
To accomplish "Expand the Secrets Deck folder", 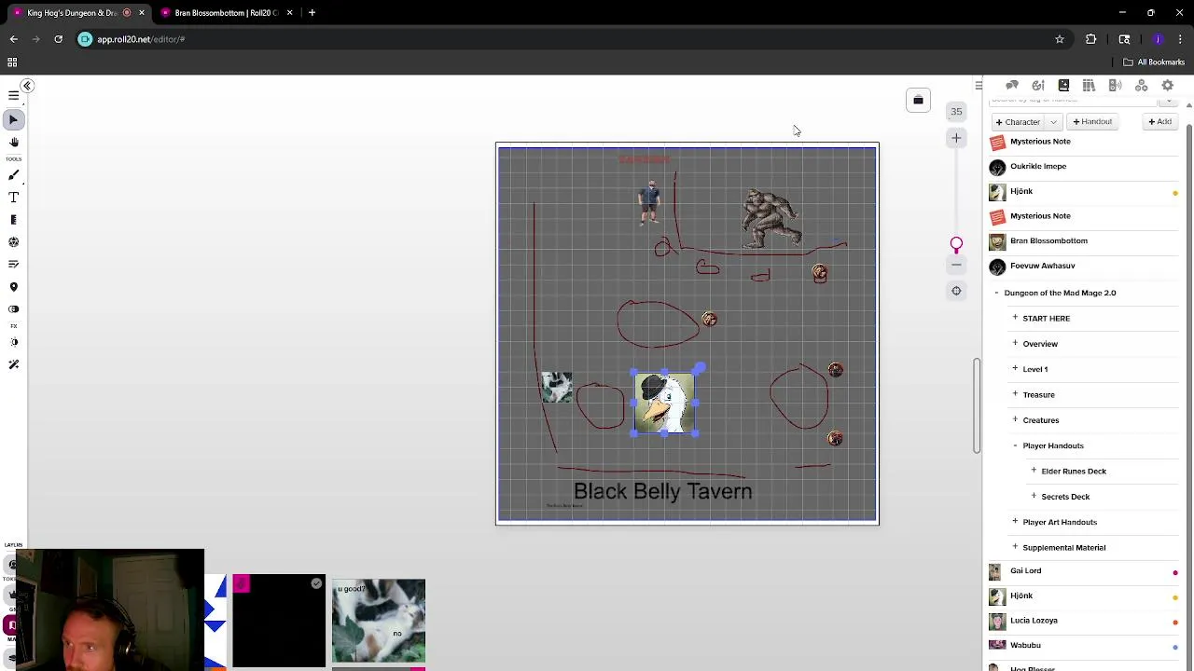I will click(x=1034, y=497).
